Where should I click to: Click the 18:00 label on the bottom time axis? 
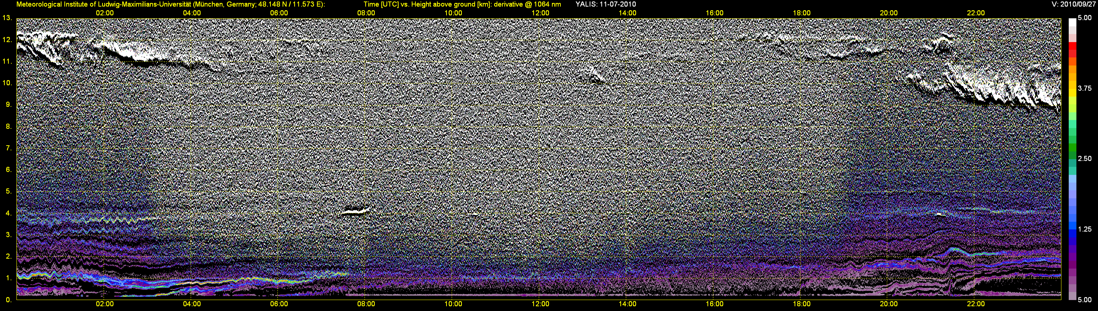click(802, 304)
